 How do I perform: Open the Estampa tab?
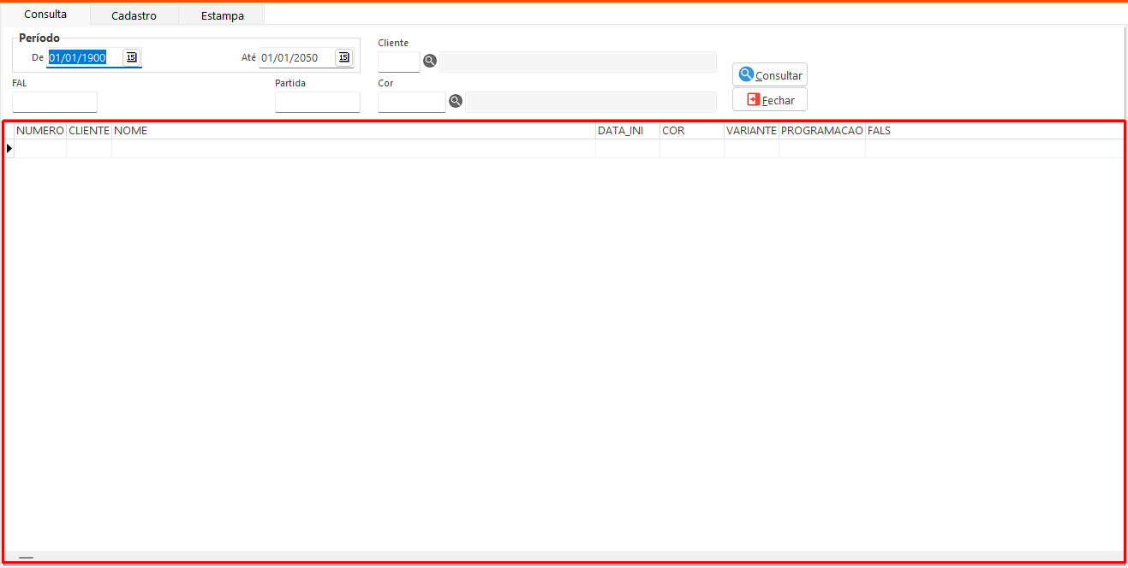pos(222,15)
